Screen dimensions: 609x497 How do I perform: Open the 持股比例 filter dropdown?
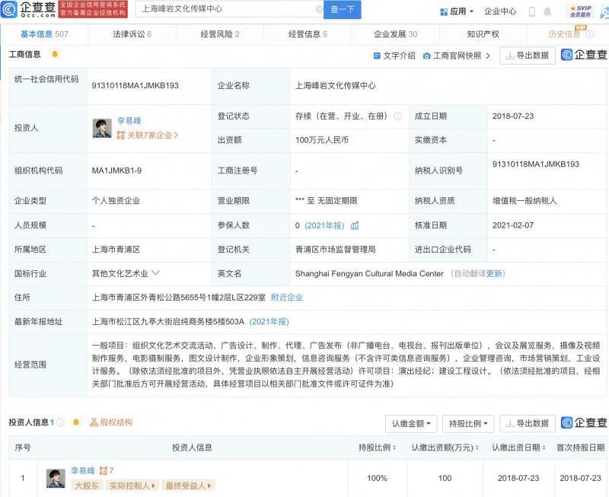point(467,423)
